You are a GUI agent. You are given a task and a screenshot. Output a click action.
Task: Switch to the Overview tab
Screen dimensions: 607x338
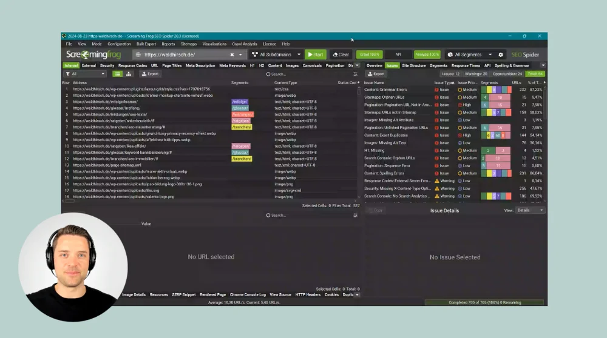(x=375, y=65)
